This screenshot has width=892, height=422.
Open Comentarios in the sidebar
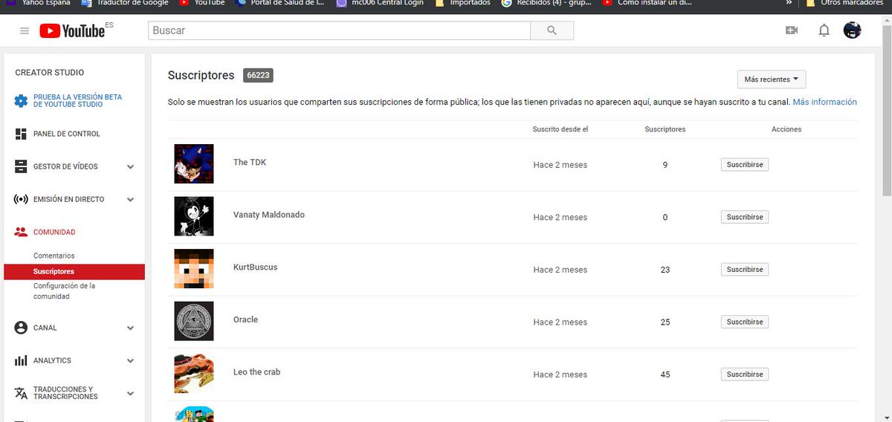[x=54, y=256]
